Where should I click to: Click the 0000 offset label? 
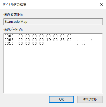[x=9, y=36]
